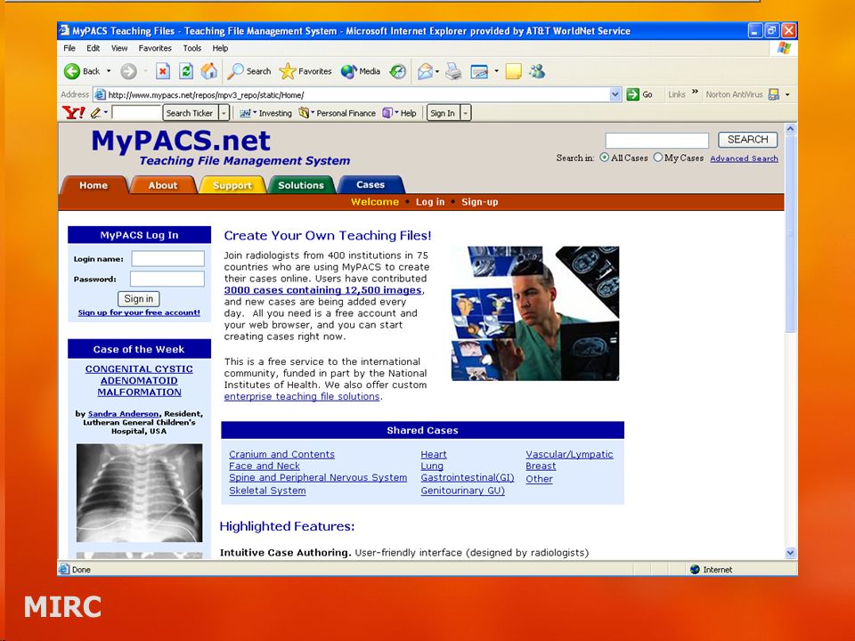The image size is (855, 641).
Task: Click the green Go arrow icon
Action: [x=632, y=94]
